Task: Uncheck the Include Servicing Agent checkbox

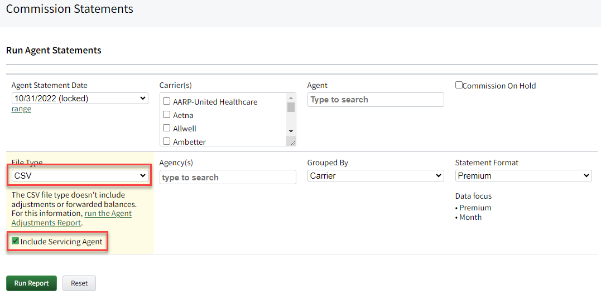Action: pos(15,241)
